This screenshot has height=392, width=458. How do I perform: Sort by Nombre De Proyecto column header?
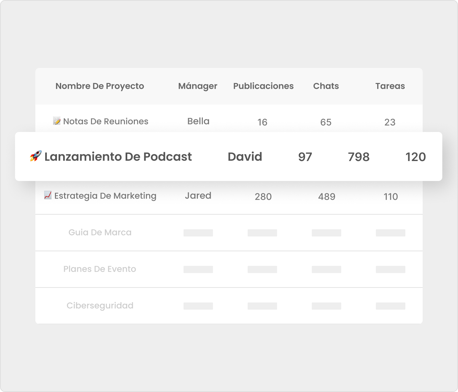(x=99, y=86)
